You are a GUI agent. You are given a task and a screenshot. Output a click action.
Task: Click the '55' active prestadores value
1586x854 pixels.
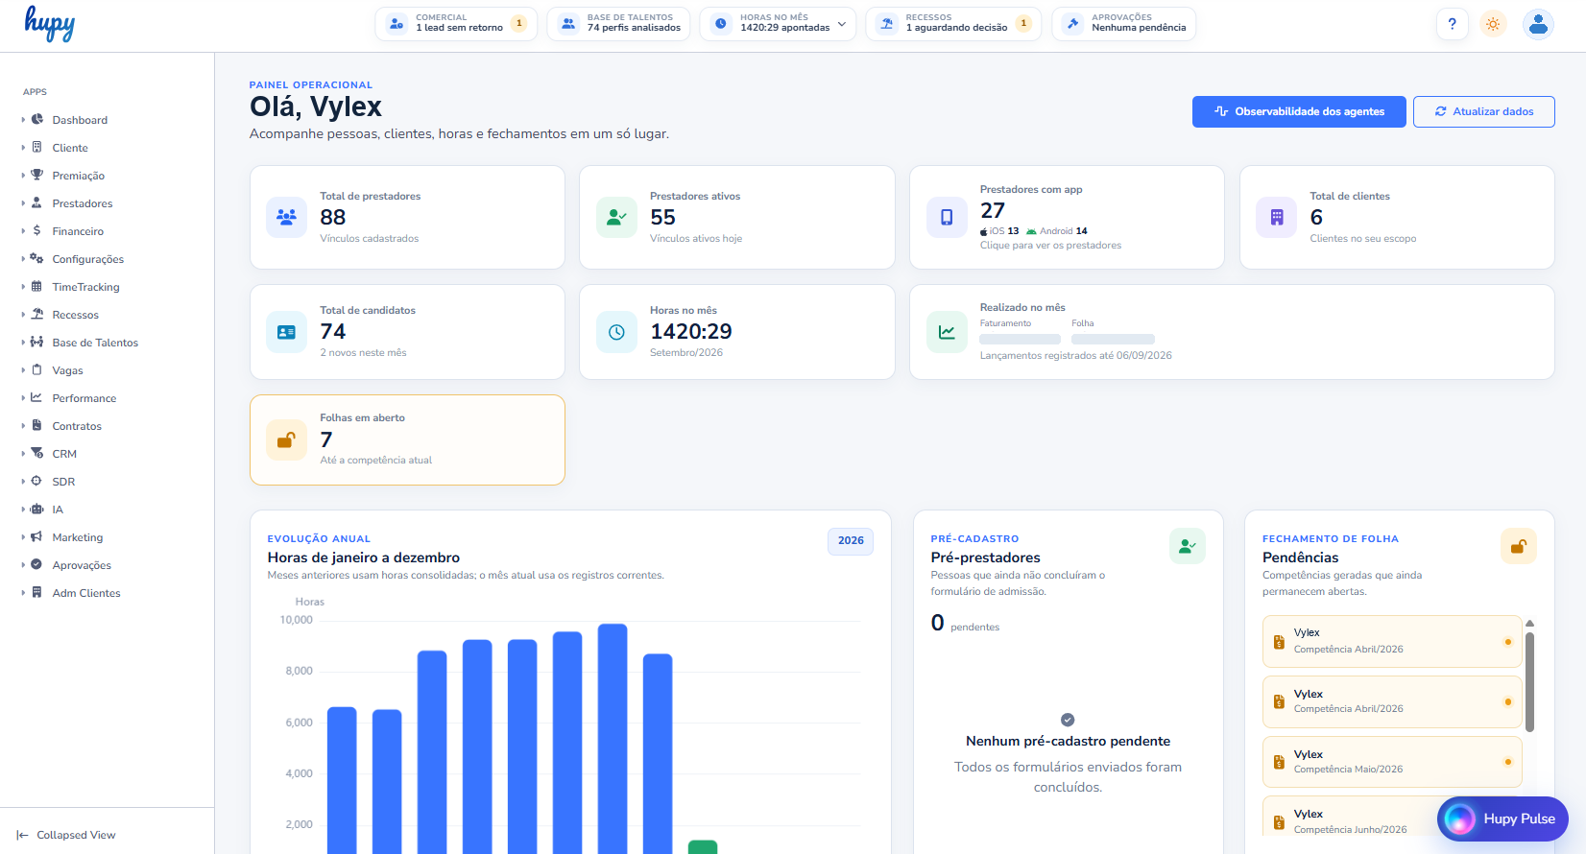(662, 218)
